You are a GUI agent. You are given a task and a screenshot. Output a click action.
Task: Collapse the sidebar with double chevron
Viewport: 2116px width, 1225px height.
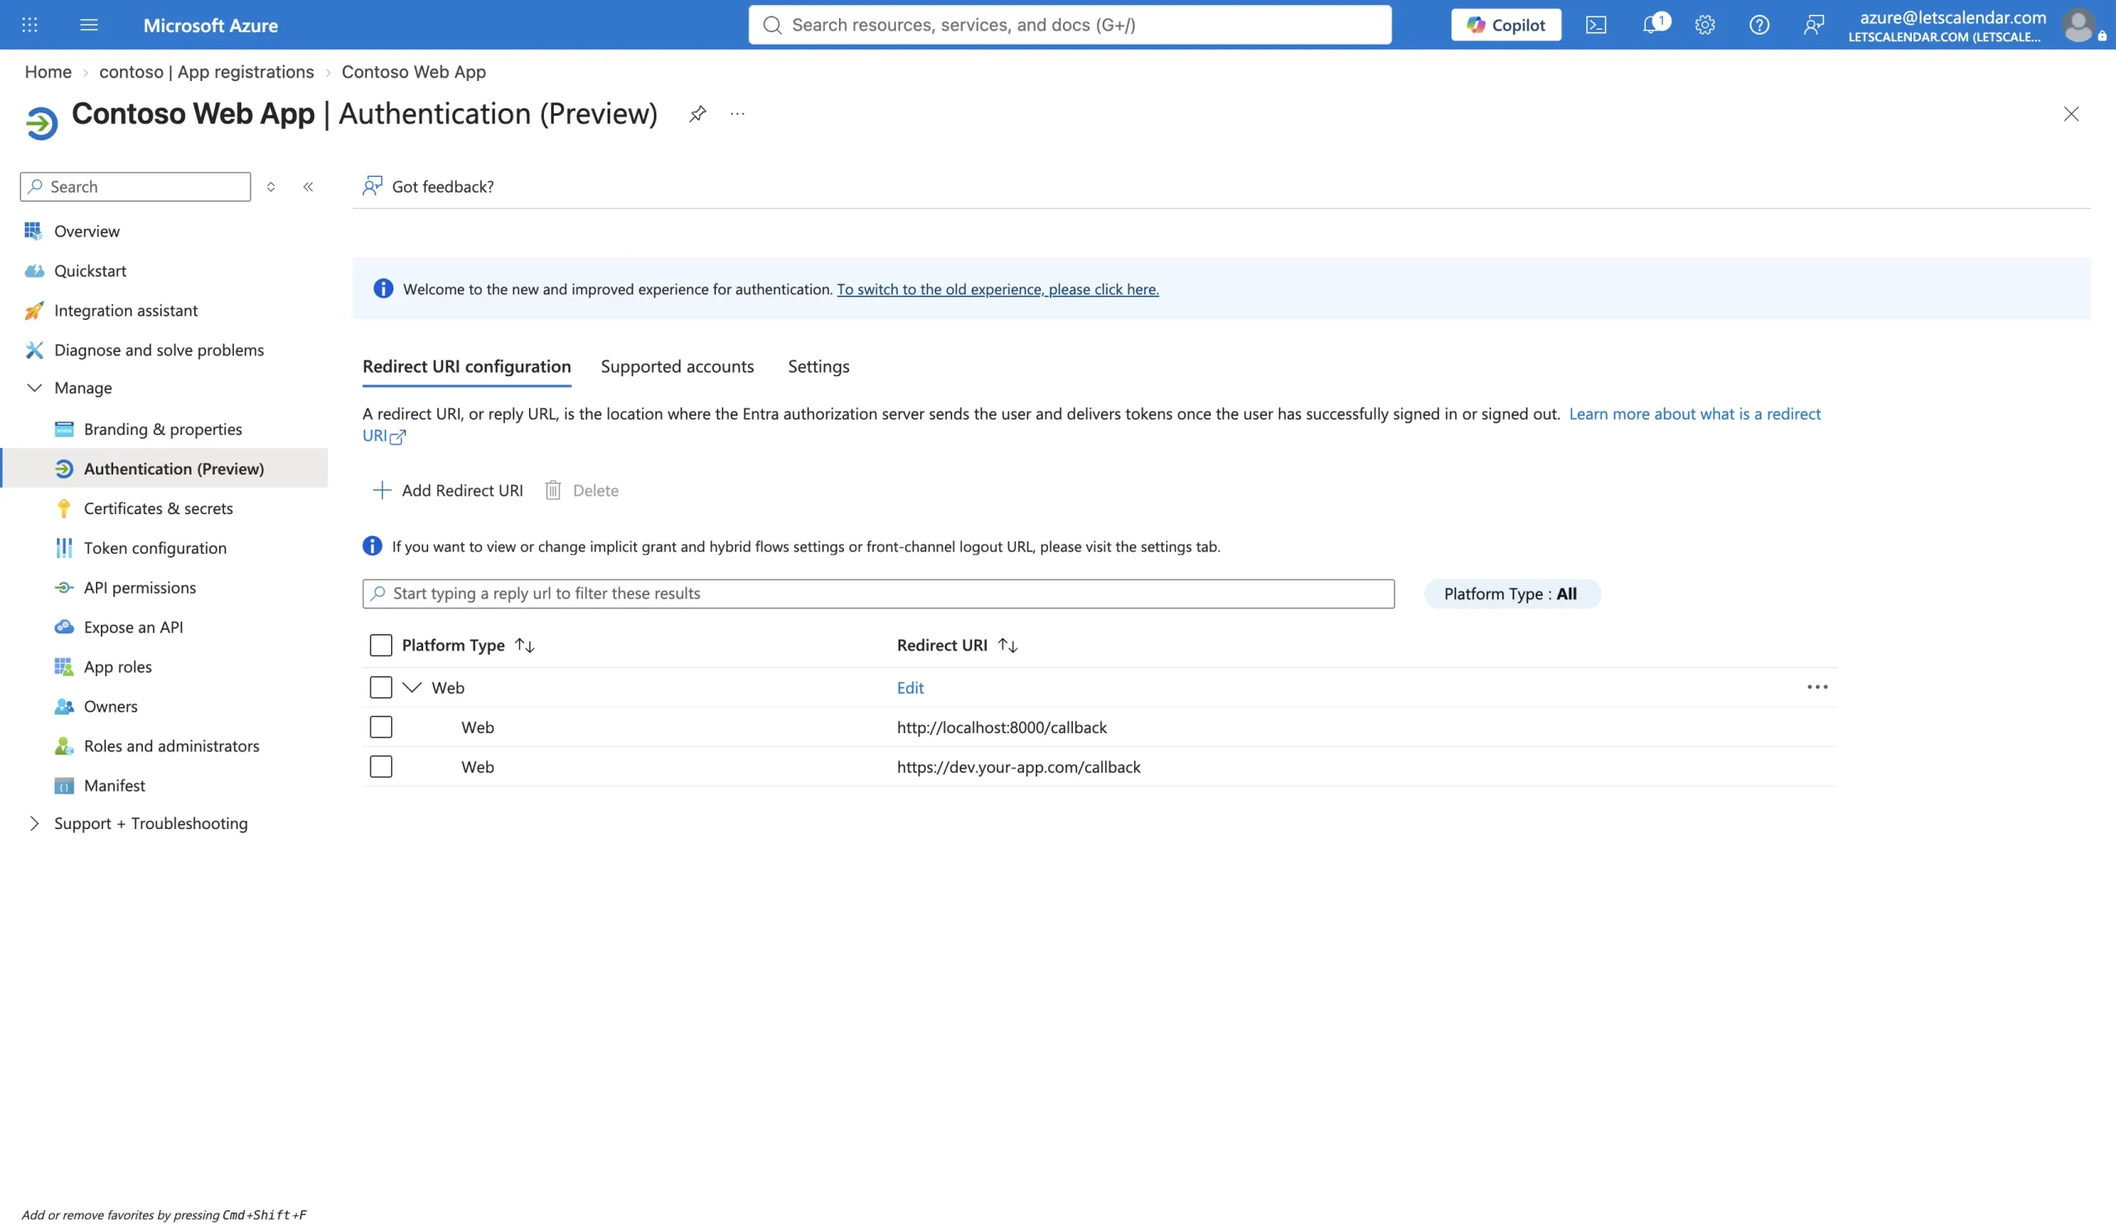coord(308,186)
